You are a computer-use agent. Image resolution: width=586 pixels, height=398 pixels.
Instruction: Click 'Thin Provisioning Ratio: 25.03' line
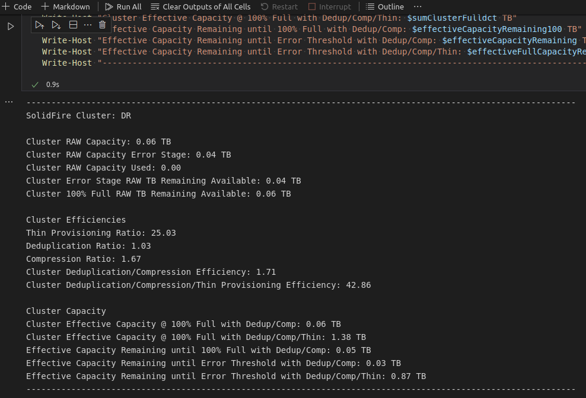click(x=101, y=233)
